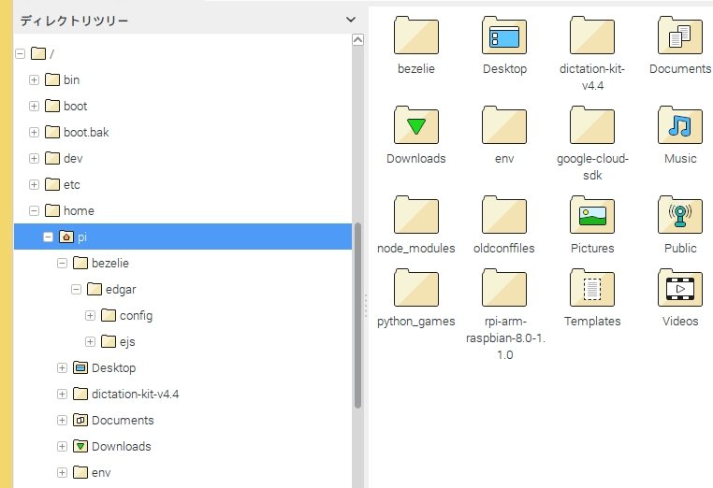Expand the dictation-kit-v4.4 tree node
This screenshot has width=713, height=488.
tap(63, 395)
